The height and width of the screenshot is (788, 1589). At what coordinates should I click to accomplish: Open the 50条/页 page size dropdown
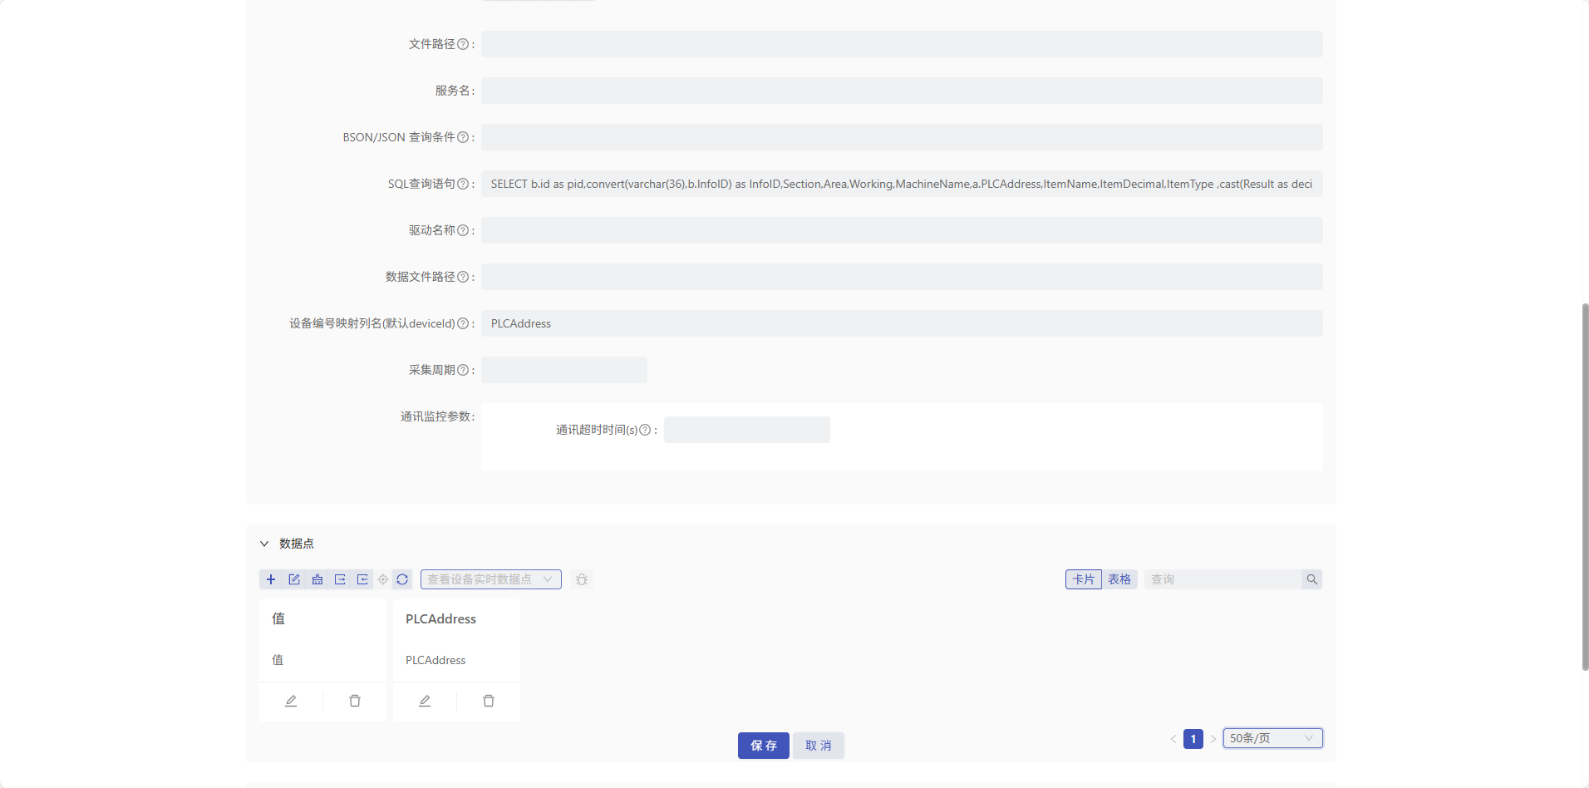pos(1272,738)
